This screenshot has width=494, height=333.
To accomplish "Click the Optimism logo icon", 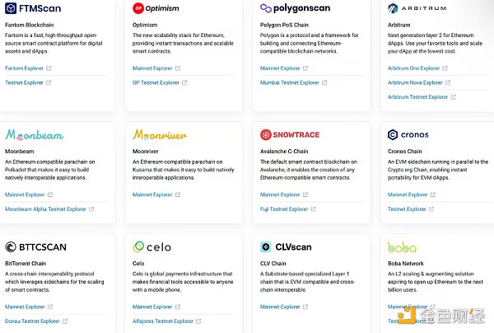I will (x=138, y=8).
